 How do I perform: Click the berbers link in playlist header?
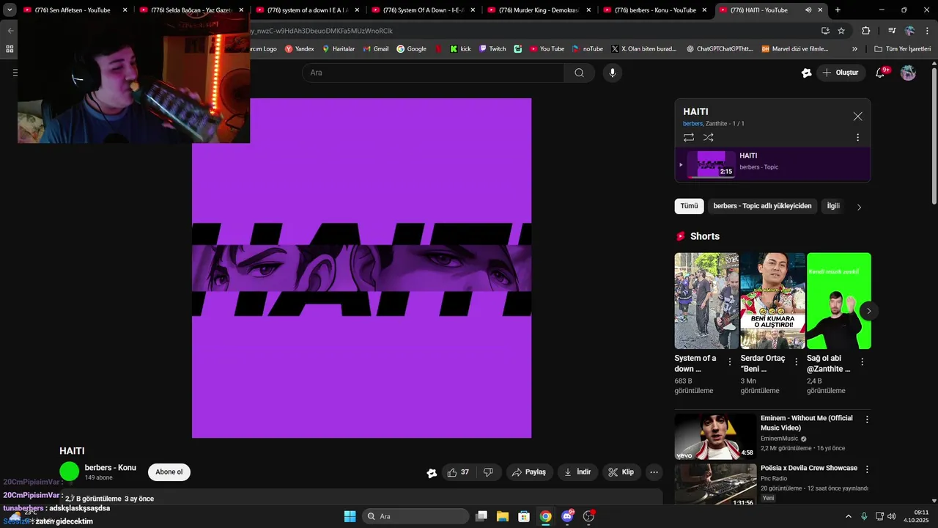pyautogui.click(x=693, y=124)
